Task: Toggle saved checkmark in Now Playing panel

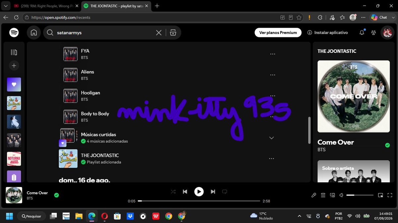Action: (387, 145)
